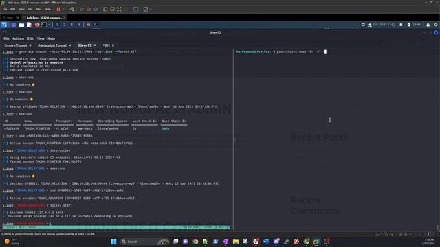Select the terminal window in Kali task list

click(x=96, y=25)
